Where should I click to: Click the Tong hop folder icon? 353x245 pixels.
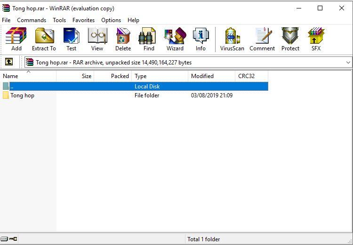tap(6, 95)
